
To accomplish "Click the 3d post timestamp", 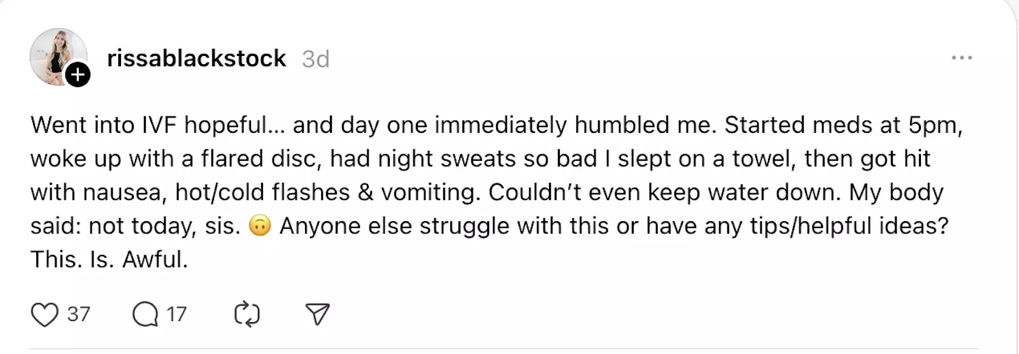I will point(315,59).
